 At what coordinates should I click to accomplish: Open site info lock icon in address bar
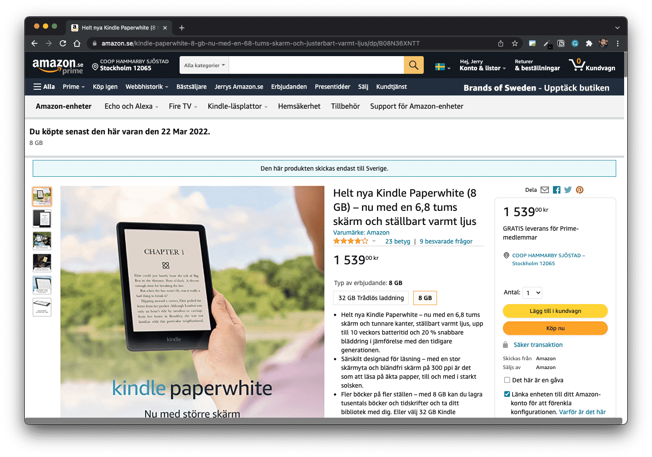tap(94, 43)
